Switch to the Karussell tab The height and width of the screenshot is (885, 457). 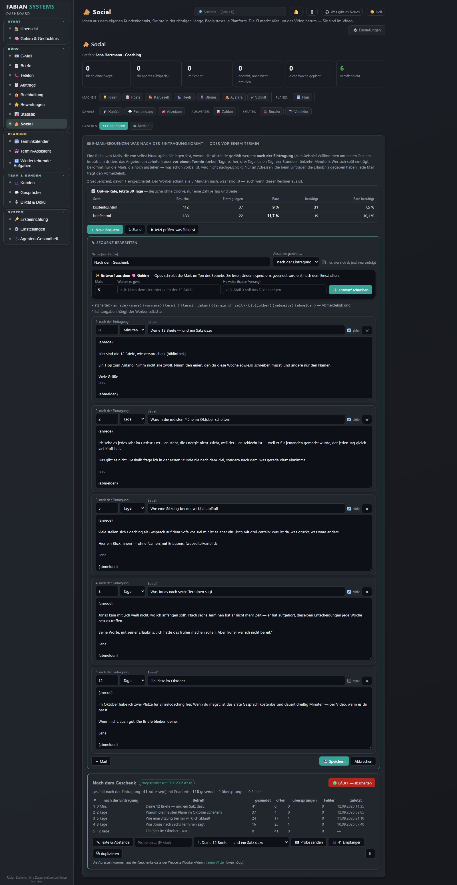[x=159, y=97]
